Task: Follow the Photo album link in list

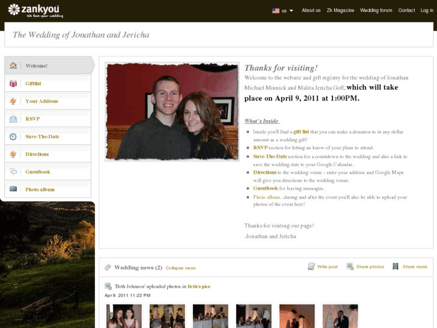Action: 266,197
